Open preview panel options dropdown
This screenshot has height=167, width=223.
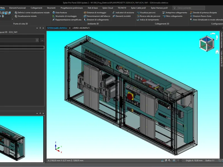tap(37, 114)
